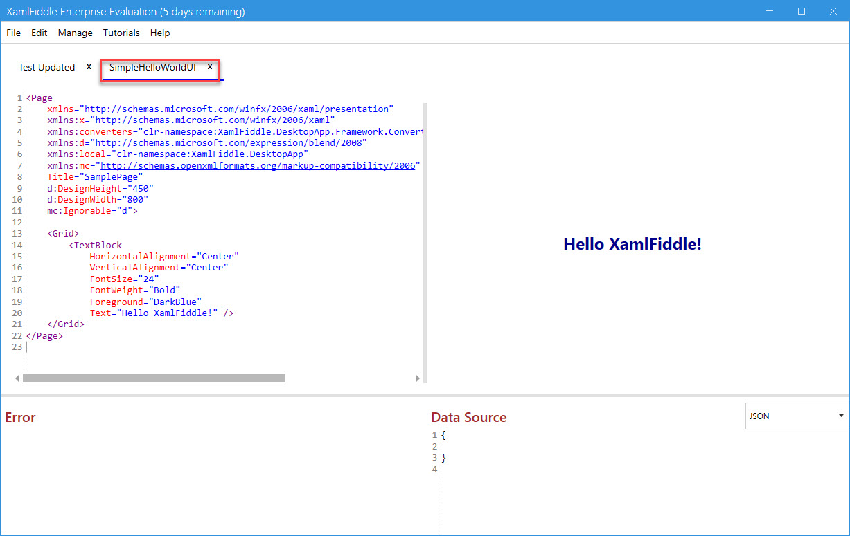
Task: Click the Data Source heading
Action: point(469,417)
